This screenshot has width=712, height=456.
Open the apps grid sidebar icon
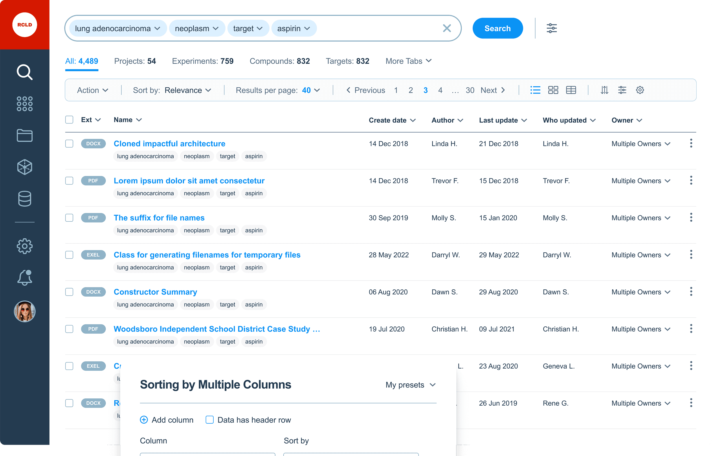pyautogui.click(x=25, y=104)
